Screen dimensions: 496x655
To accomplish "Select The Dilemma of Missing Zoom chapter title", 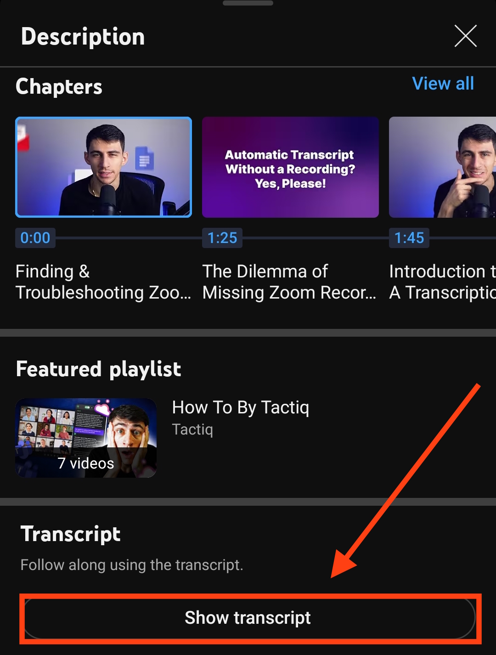I will [290, 282].
